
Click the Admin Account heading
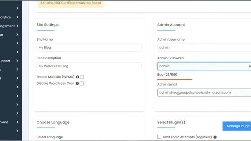(x=171, y=25)
